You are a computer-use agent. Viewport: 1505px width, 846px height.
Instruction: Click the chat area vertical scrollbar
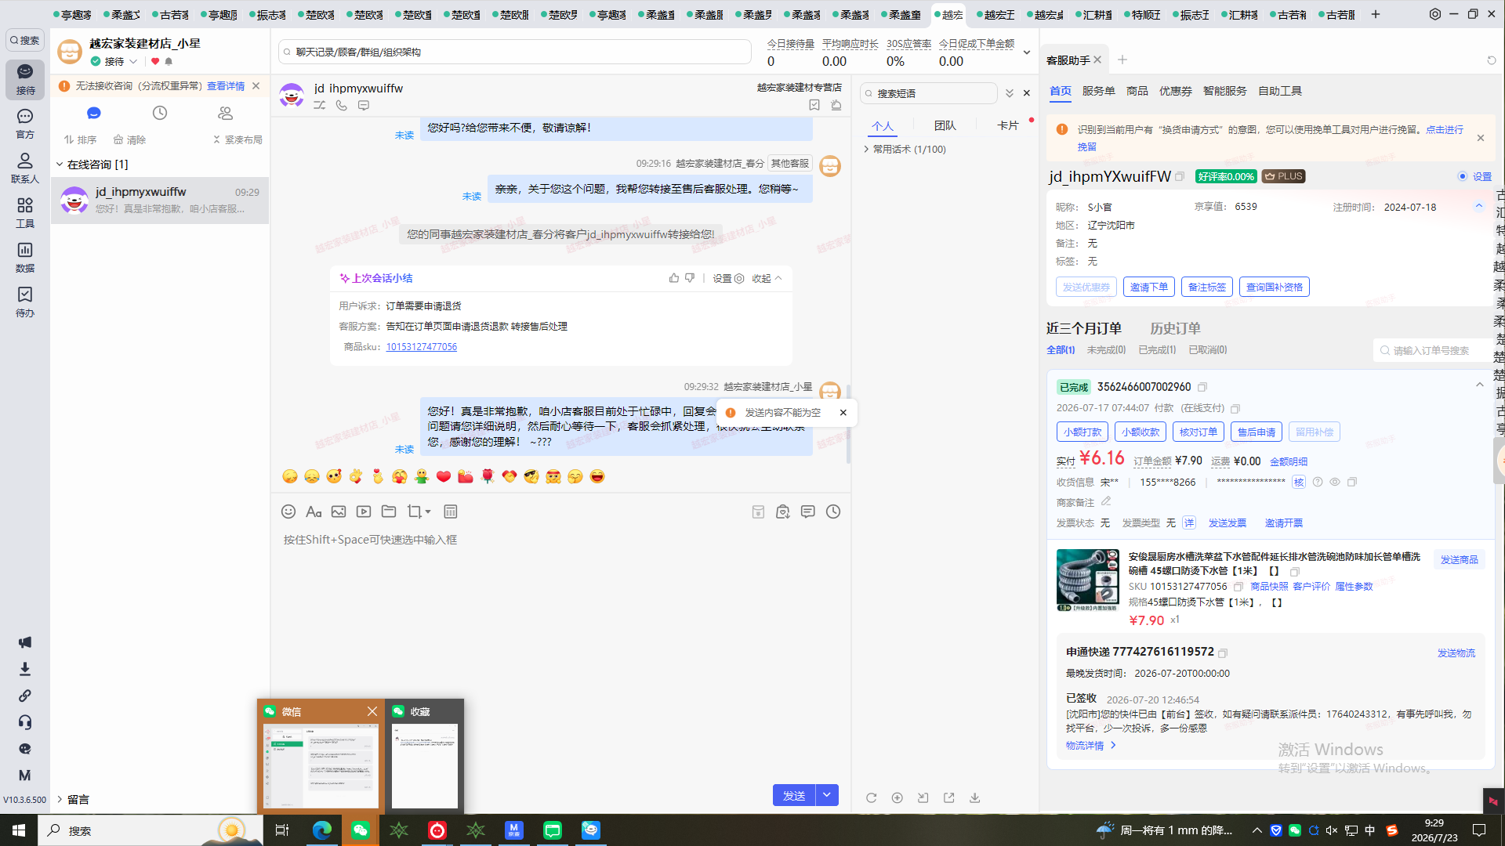point(848,423)
